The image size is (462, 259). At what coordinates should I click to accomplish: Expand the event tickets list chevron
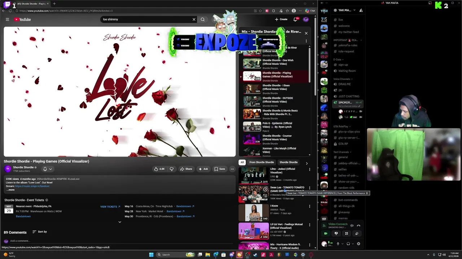(x=120, y=222)
